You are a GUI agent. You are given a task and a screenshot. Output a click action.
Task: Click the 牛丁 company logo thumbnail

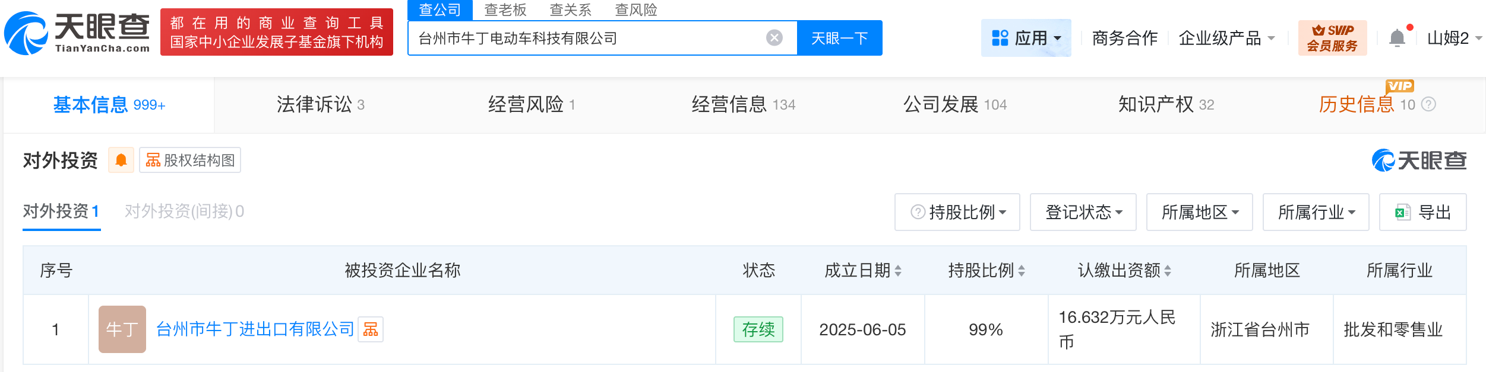pyautogui.click(x=122, y=329)
